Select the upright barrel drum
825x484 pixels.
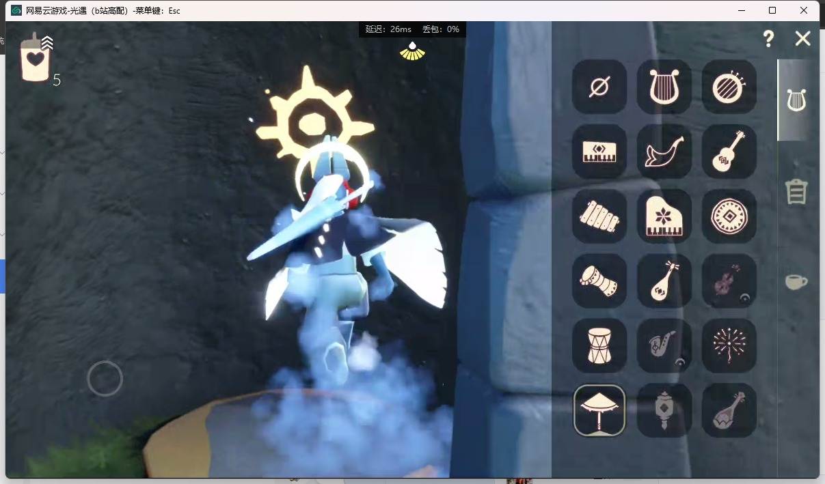[599, 346]
